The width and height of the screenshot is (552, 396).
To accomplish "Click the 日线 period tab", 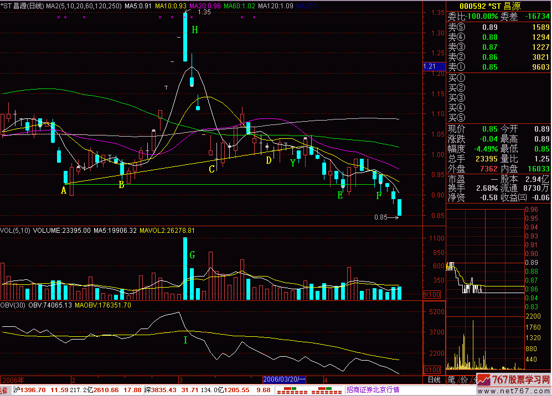I will point(434,379).
